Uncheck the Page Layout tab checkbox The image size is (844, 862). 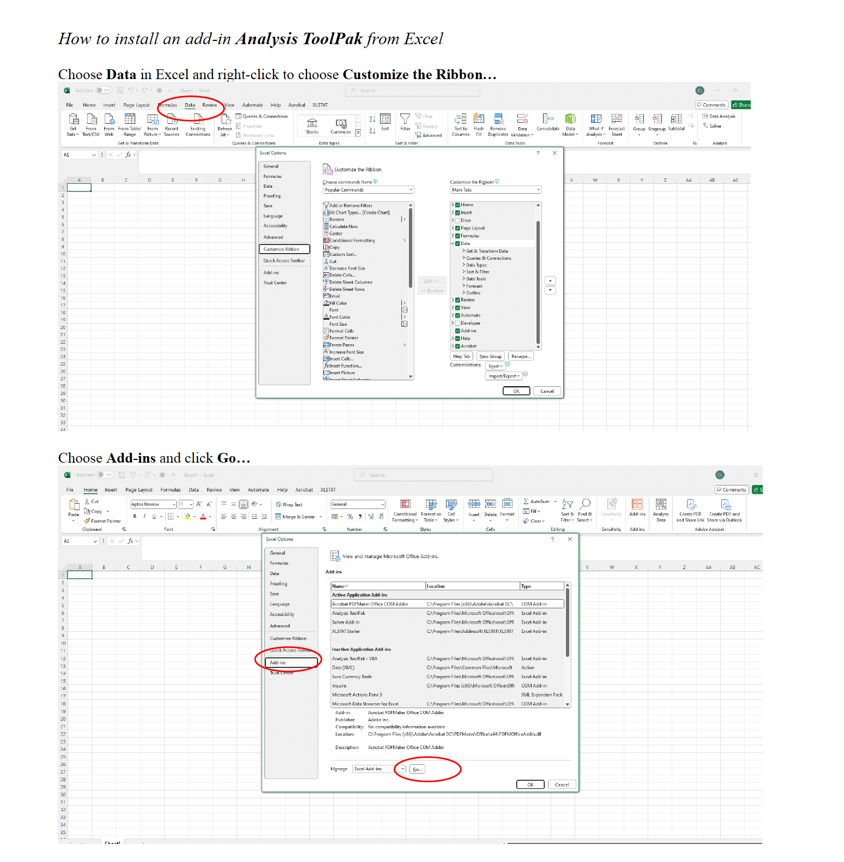click(458, 228)
